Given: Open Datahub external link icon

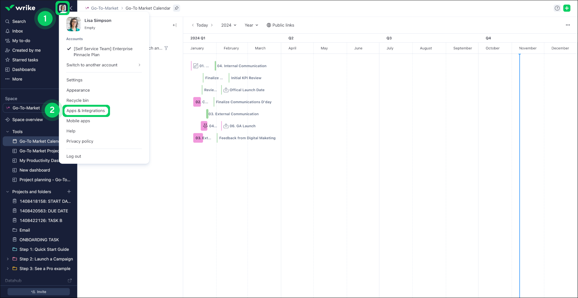Looking at the screenshot, I should coord(70,281).
